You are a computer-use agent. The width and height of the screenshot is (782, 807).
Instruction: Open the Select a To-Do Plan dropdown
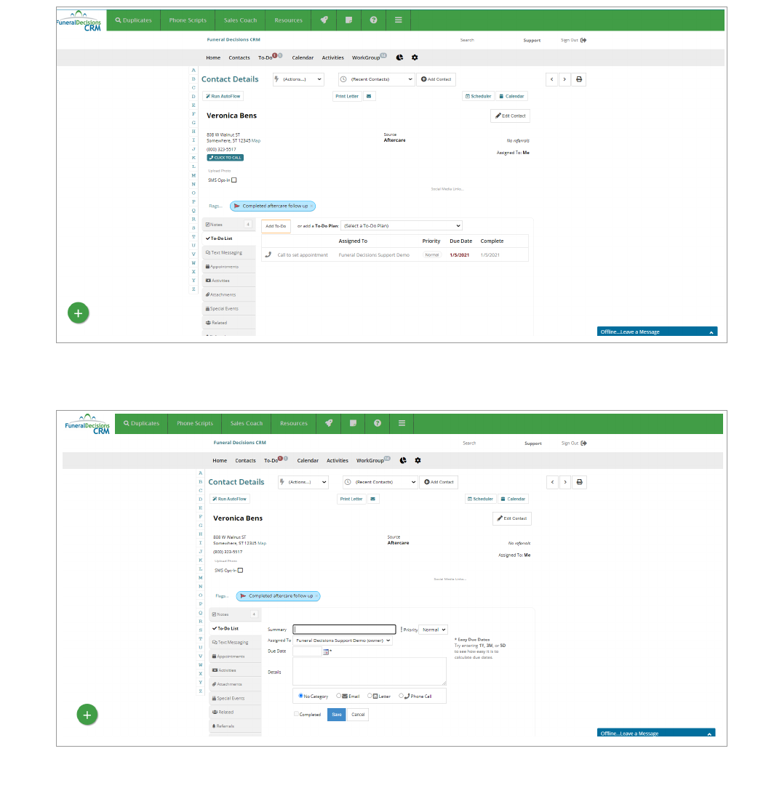402,226
